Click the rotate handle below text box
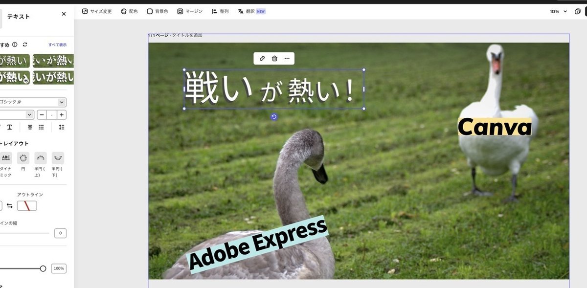 (x=274, y=116)
